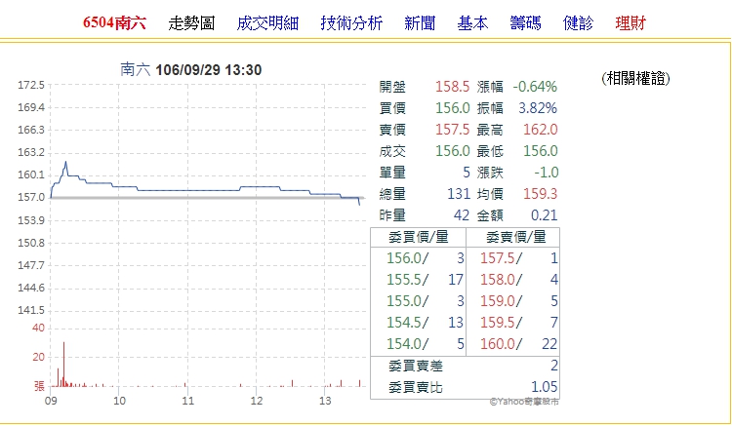Click the ©Yahoo奇摩股市 credit text
732x426 pixels.
point(524,402)
